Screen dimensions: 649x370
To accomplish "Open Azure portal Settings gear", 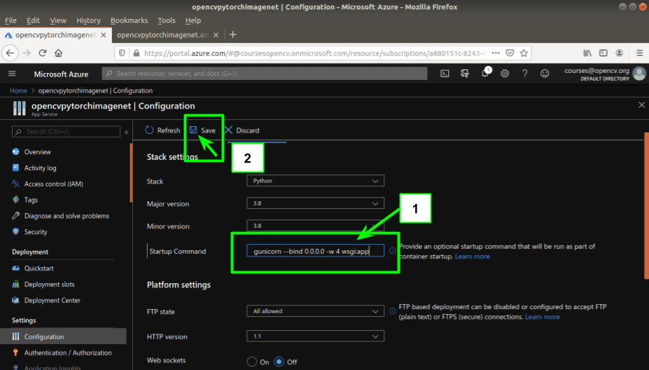I will (505, 74).
